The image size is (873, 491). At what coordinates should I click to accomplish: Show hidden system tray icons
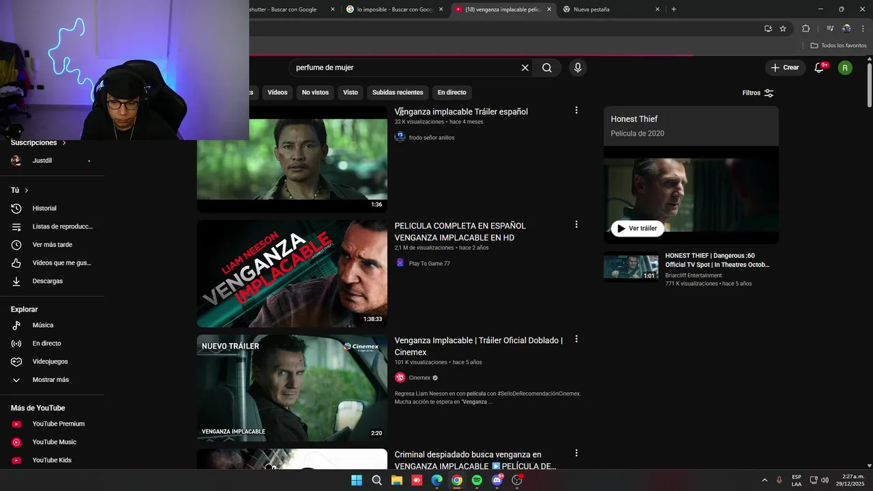(764, 480)
